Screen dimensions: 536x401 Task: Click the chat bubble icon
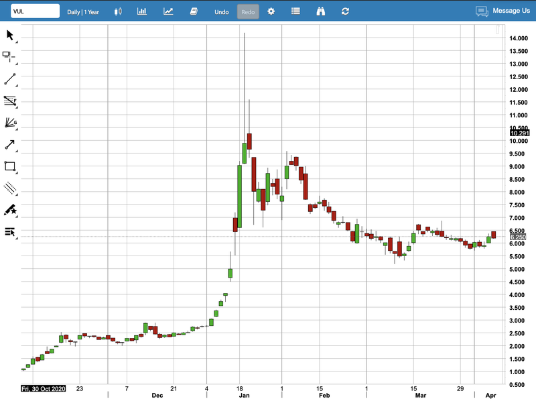click(x=482, y=11)
